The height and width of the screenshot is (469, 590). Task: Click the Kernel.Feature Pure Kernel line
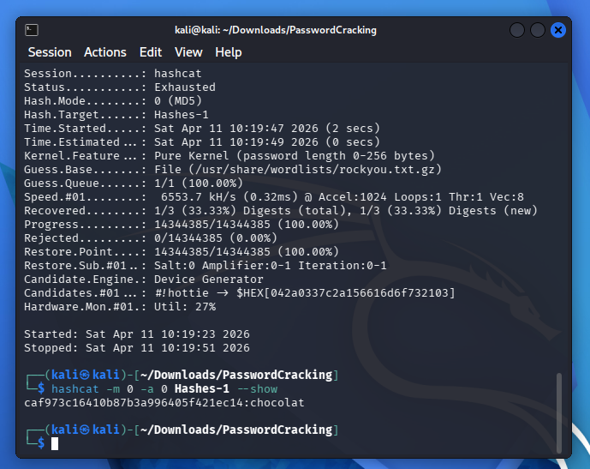[229, 156]
